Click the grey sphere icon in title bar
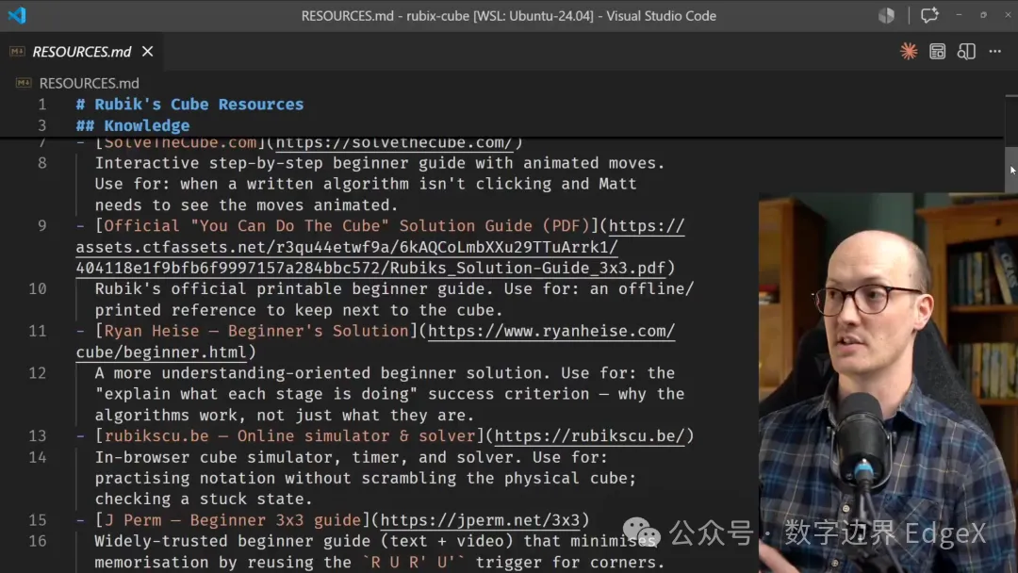 pyautogui.click(x=886, y=15)
